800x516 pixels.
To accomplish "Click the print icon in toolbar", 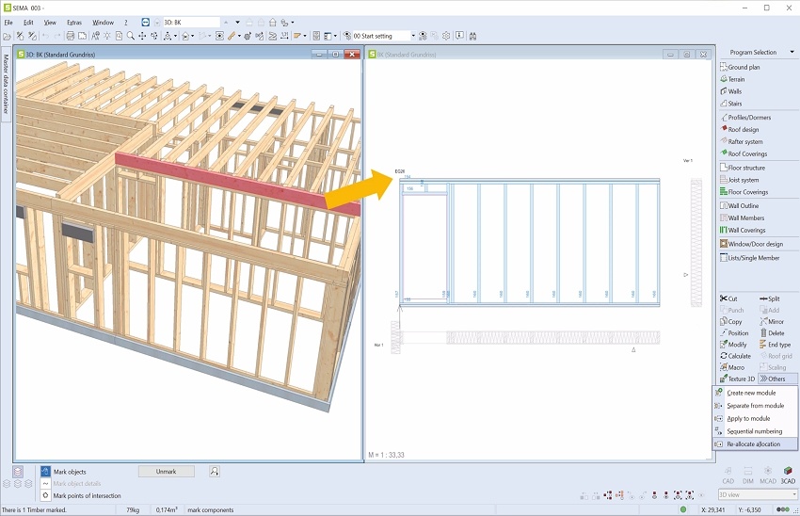I will click(71, 36).
